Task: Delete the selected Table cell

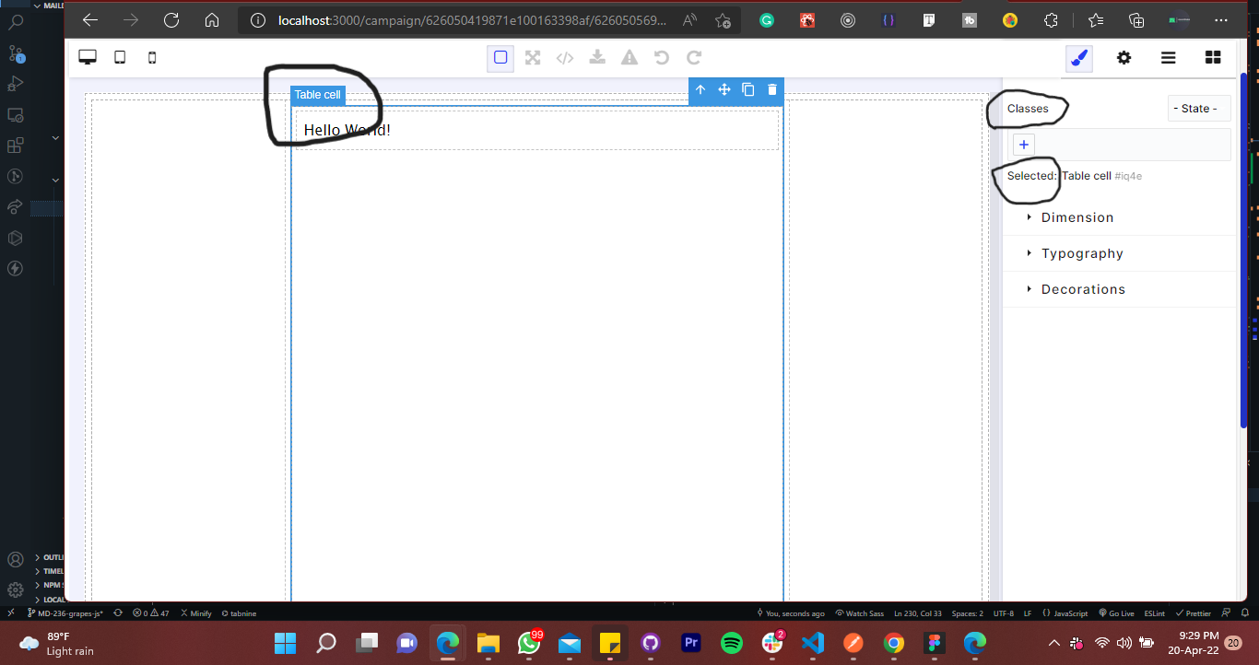Action: 772,89
